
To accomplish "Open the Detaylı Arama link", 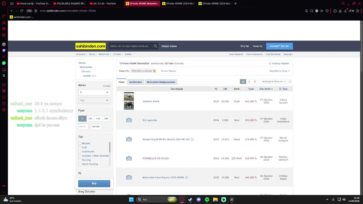I will tap(169, 46).
